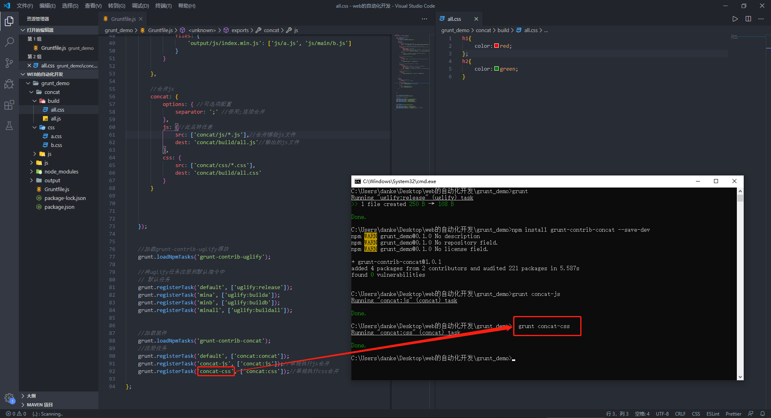
Task: Select Gruntfile.js in open editors group 1
Action: tap(59, 48)
